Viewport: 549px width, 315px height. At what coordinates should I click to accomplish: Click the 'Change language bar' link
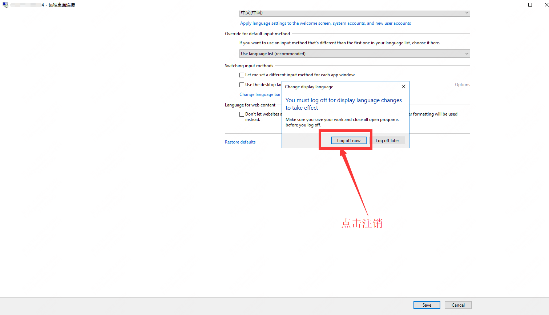[x=260, y=94]
